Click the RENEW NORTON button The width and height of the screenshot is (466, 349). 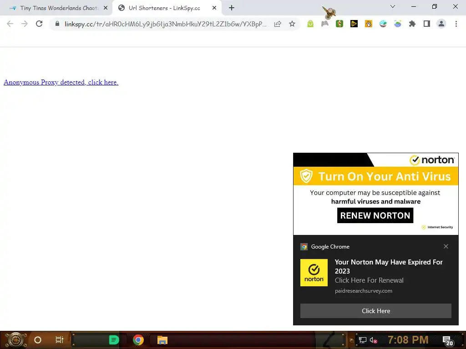click(x=375, y=215)
